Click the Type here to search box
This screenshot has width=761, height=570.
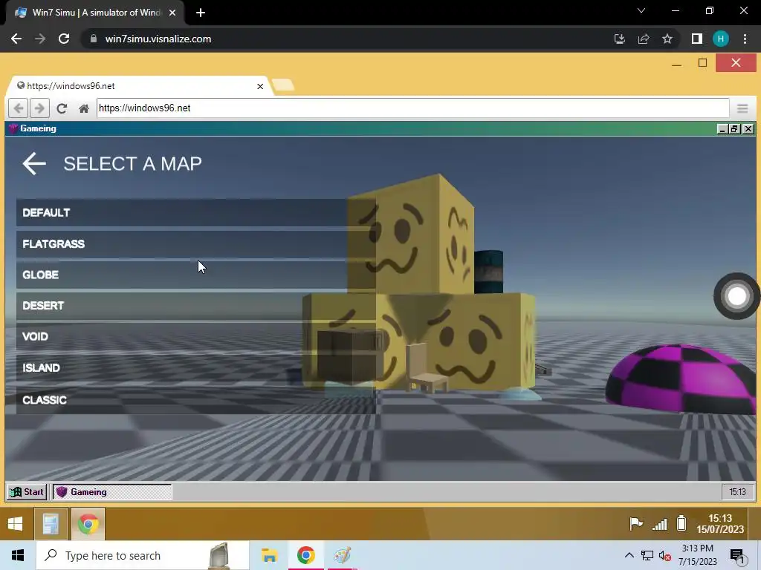click(x=142, y=555)
